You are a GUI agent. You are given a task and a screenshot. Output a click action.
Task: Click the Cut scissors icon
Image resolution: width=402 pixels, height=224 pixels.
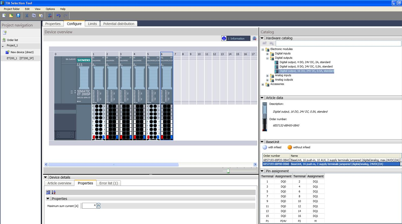(x=27, y=16)
